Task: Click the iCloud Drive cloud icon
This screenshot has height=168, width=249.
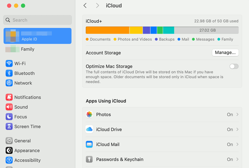Action: 89,129
